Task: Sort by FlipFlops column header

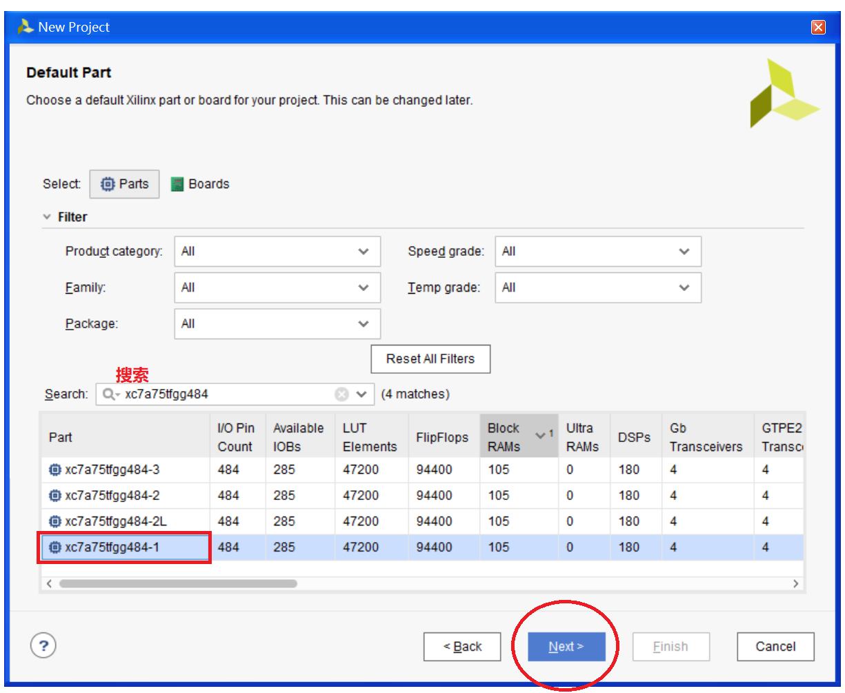Action: (x=444, y=437)
